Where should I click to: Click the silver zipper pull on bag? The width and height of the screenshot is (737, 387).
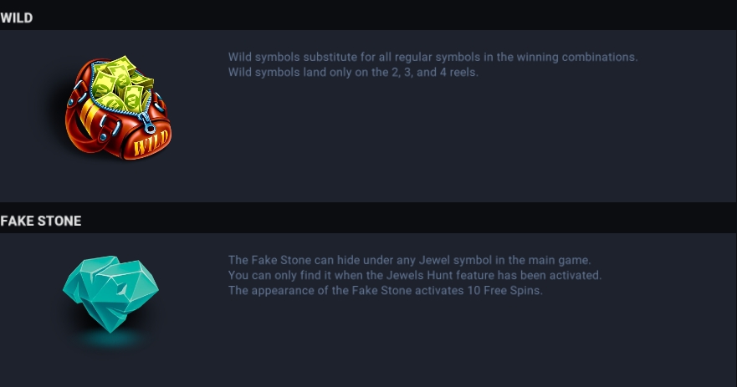(x=149, y=124)
